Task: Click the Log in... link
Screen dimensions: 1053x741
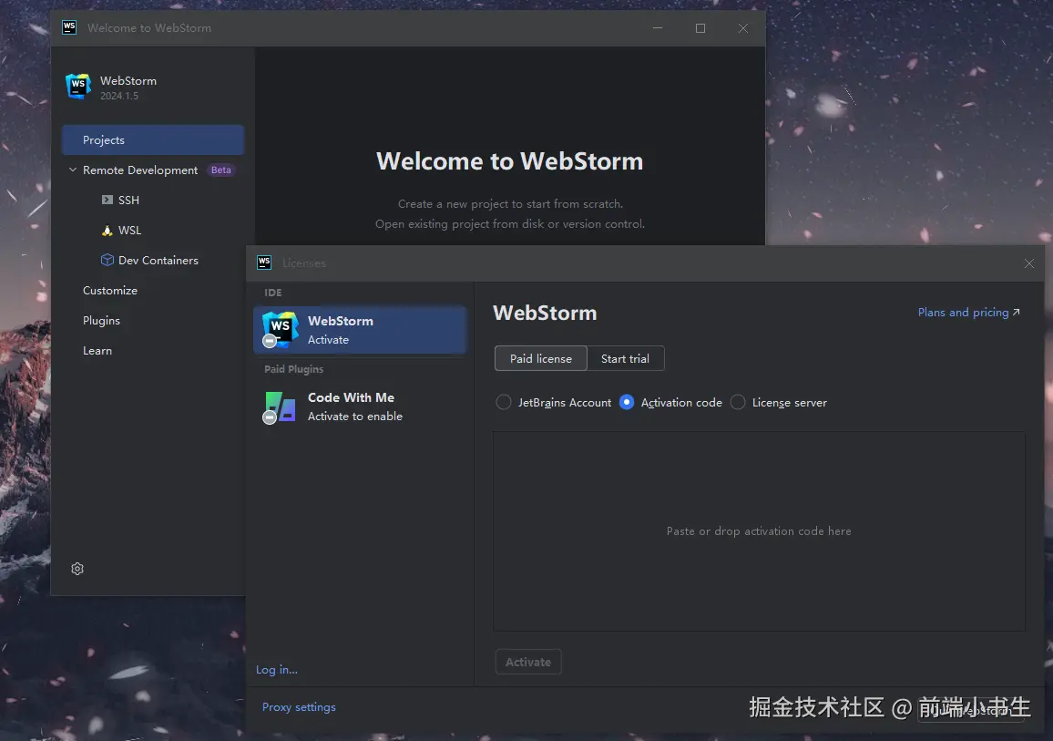Action: (x=277, y=670)
